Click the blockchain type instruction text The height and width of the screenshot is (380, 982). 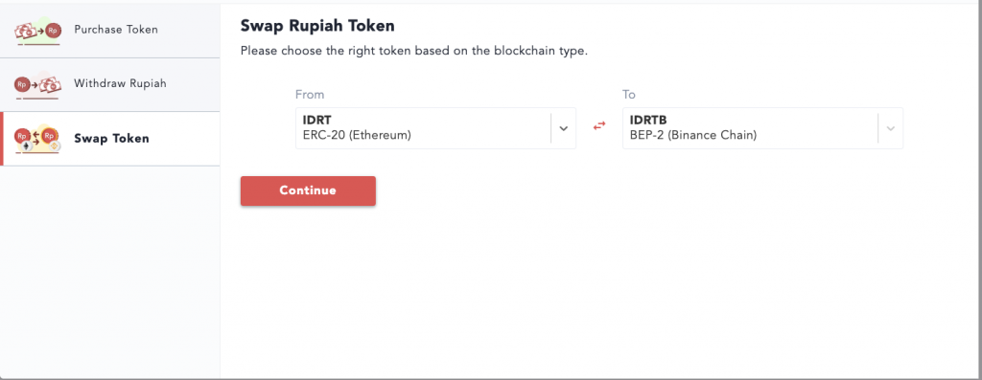(414, 52)
